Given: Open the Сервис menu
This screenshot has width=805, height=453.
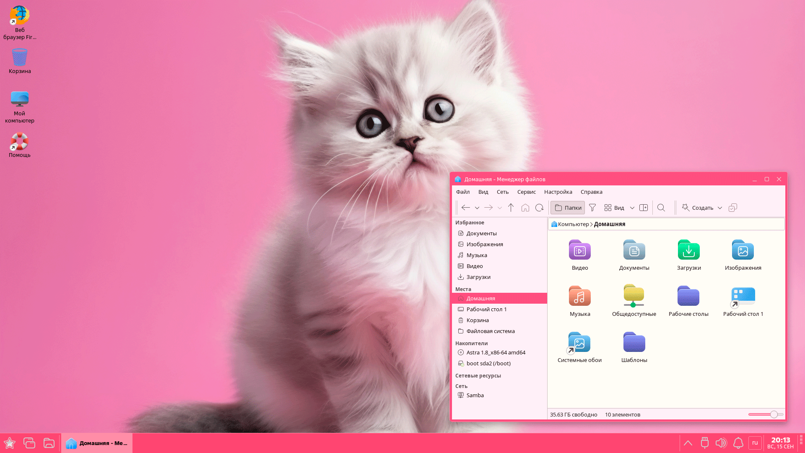Looking at the screenshot, I should point(526,192).
